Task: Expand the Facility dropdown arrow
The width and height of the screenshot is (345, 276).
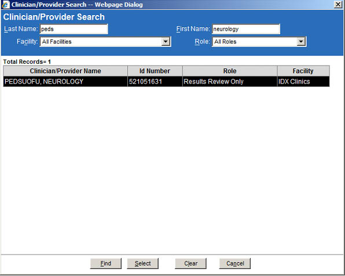Action: point(166,42)
